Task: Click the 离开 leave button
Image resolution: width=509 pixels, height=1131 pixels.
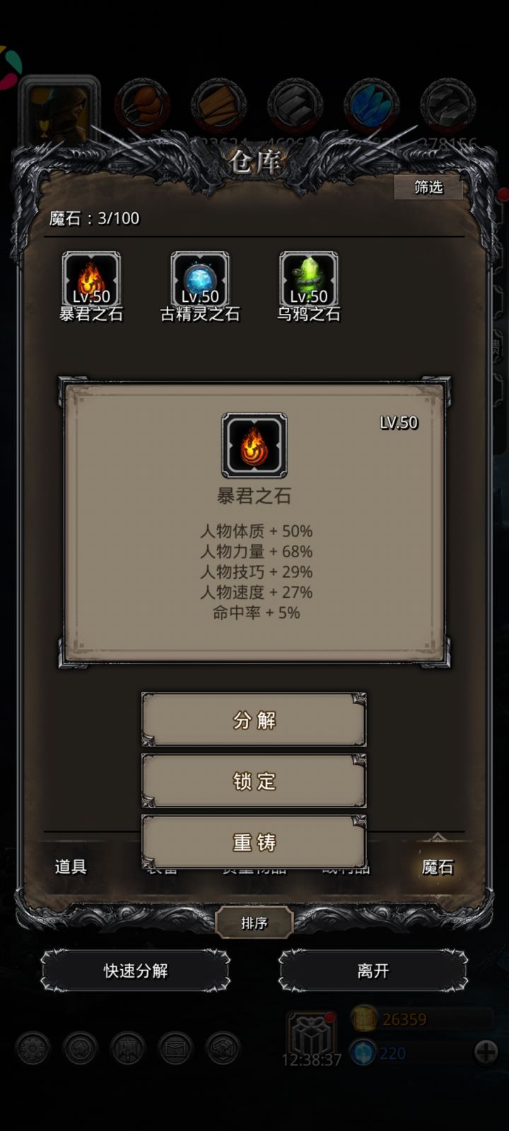Action: 373,971
